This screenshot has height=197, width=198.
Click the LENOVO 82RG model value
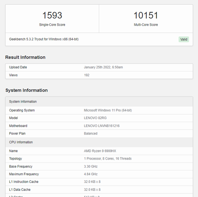point(95,118)
